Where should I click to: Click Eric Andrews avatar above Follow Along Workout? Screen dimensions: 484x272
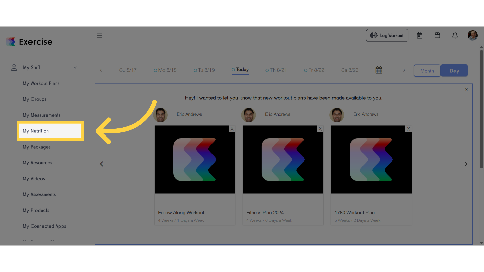[160, 115]
